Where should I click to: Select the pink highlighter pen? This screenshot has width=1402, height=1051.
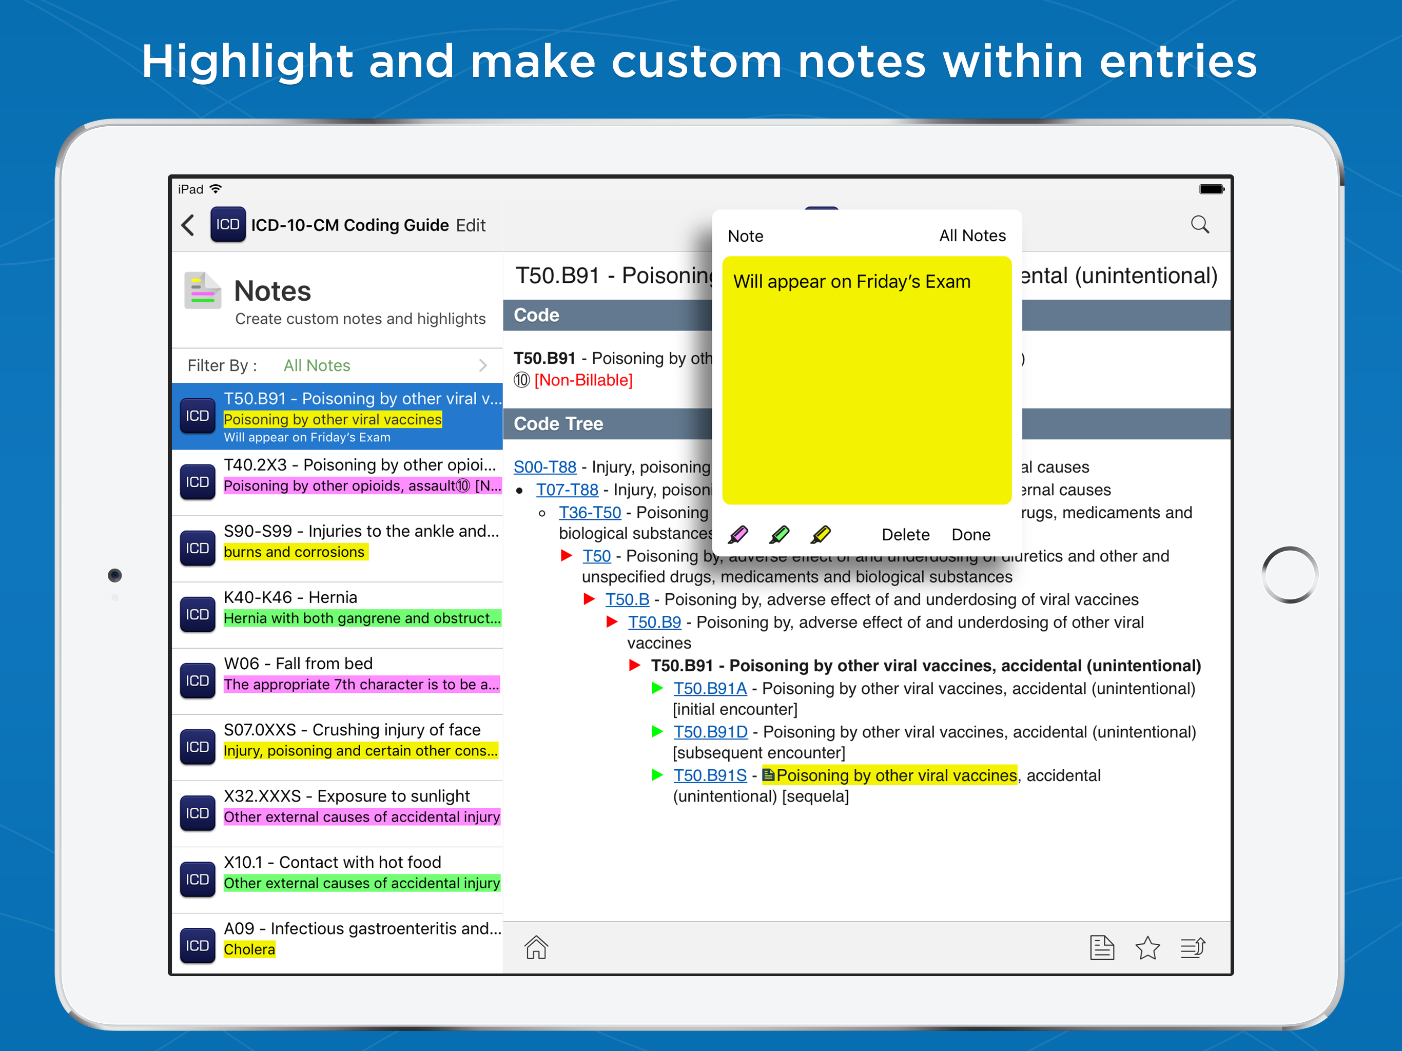click(x=738, y=534)
